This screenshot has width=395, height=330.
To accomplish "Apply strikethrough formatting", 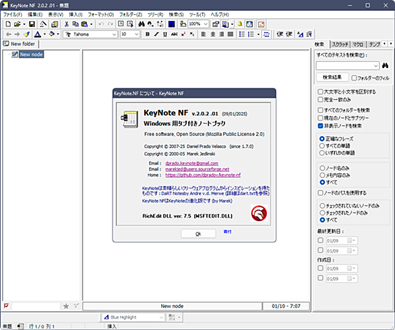I will click(x=174, y=34).
